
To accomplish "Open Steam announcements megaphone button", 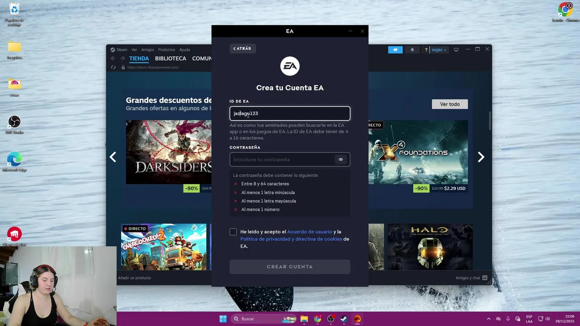I will [x=395, y=50].
